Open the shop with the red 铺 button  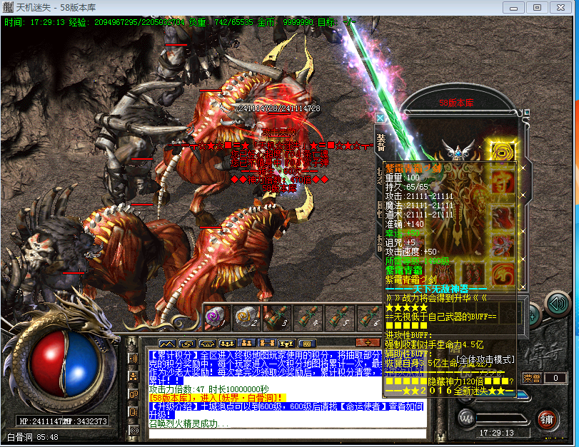(546, 420)
